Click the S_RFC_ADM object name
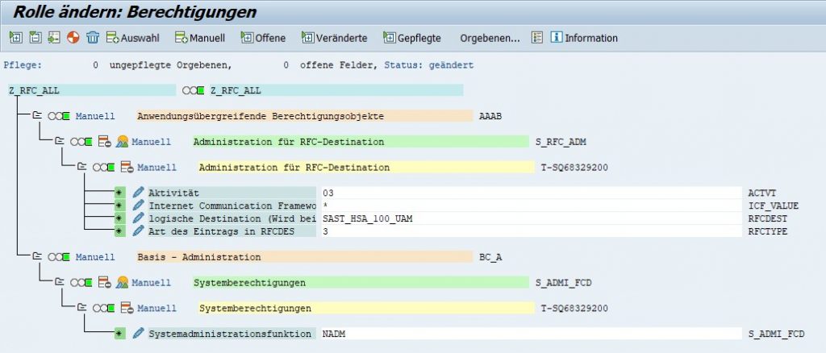This screenshot has width=826, height=353. [561, 142]
